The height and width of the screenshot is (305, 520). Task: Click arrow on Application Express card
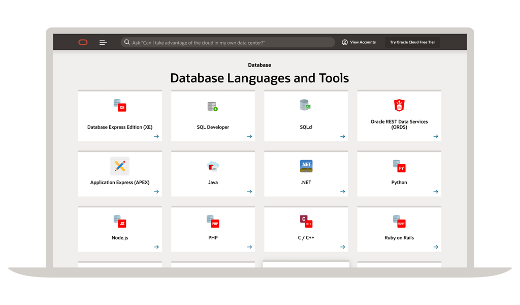click(x=156, y=192)
